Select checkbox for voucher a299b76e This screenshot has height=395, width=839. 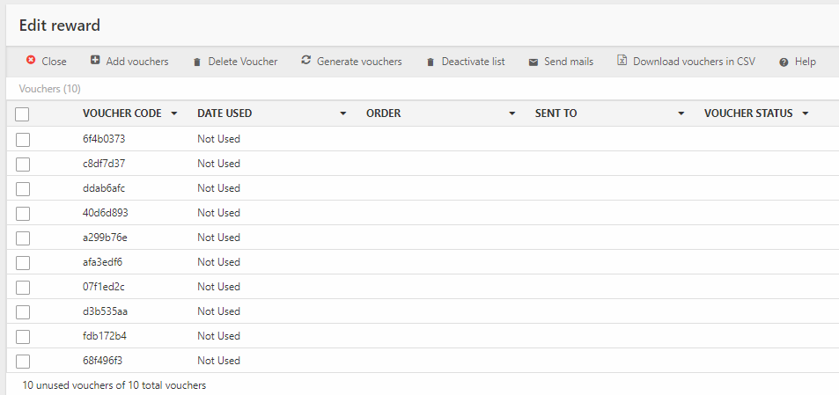point(23,238)
